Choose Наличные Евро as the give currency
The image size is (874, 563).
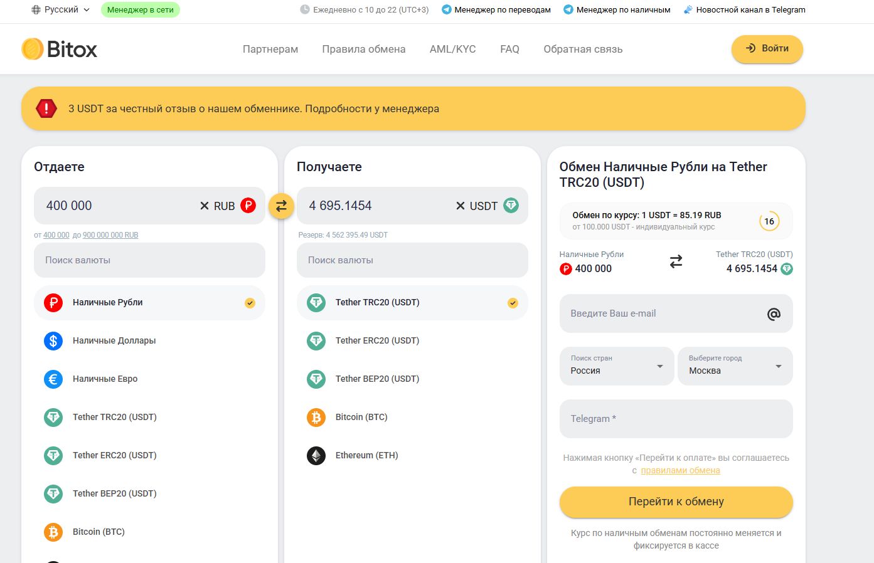click(149, 379)
